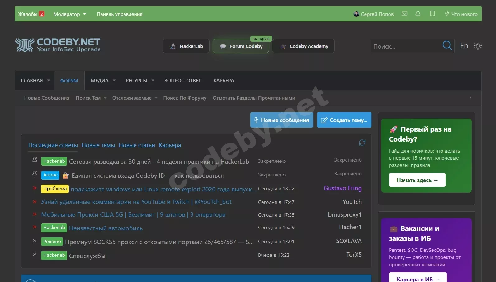Refresh the latest replies list
The height and width of the screenshot is (282, 496).
(362, 143)
